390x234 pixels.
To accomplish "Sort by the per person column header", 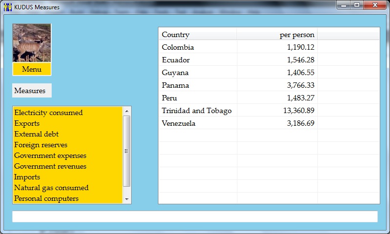I will pyautogui.click(x=277, y=35).
